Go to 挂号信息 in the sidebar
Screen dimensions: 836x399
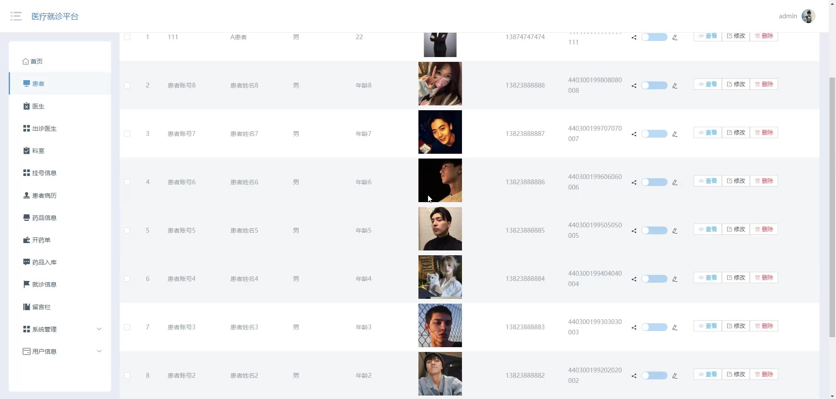(44, 173)
